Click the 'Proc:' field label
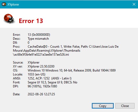 click(x=16, y=47)
